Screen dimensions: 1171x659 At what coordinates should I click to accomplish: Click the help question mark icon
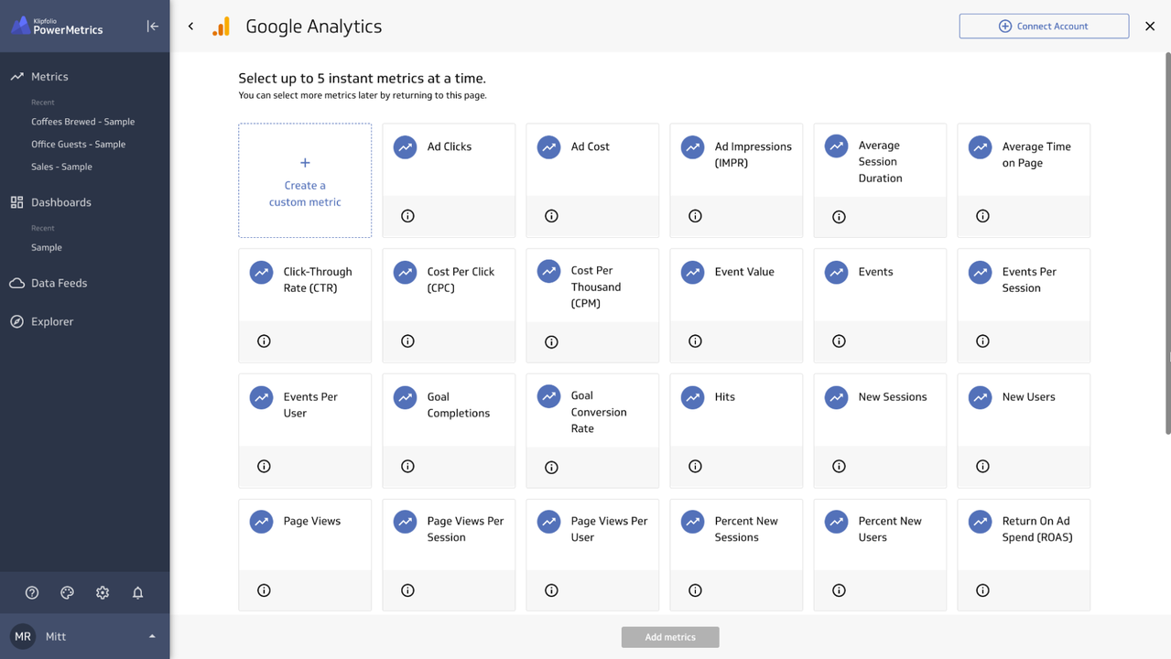32,593
